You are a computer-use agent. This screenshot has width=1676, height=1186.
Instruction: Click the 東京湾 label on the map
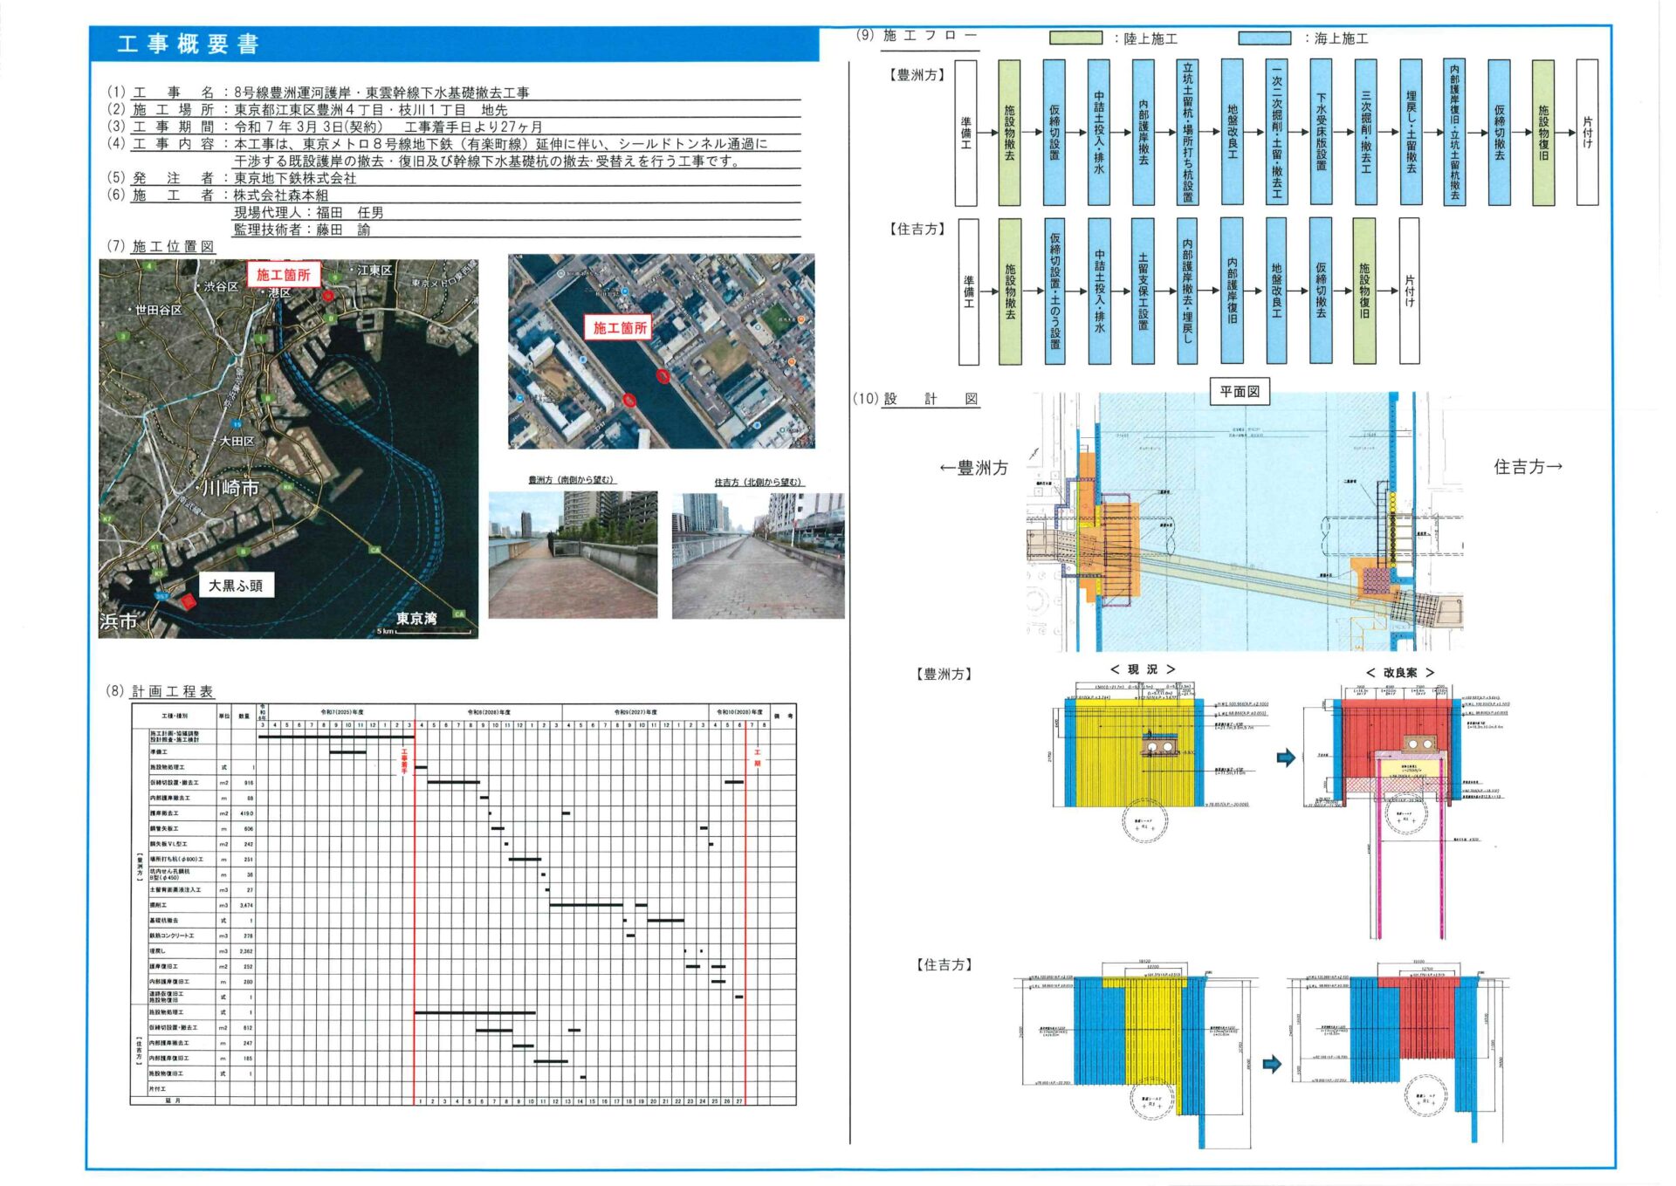point(416,618)
